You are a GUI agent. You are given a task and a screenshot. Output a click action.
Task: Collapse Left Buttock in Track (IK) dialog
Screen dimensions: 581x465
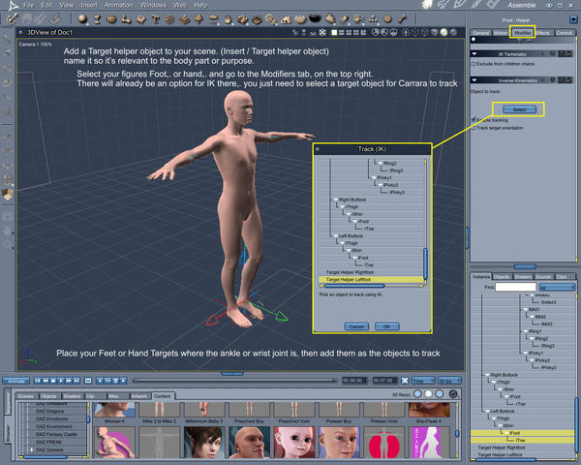point(335,235)
